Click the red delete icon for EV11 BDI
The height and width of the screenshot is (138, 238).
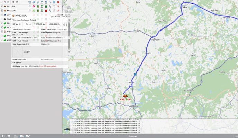click(58, 6)
